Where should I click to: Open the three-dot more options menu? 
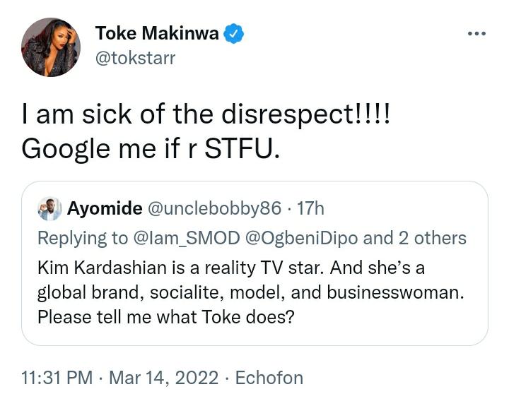tap(476, 33)
